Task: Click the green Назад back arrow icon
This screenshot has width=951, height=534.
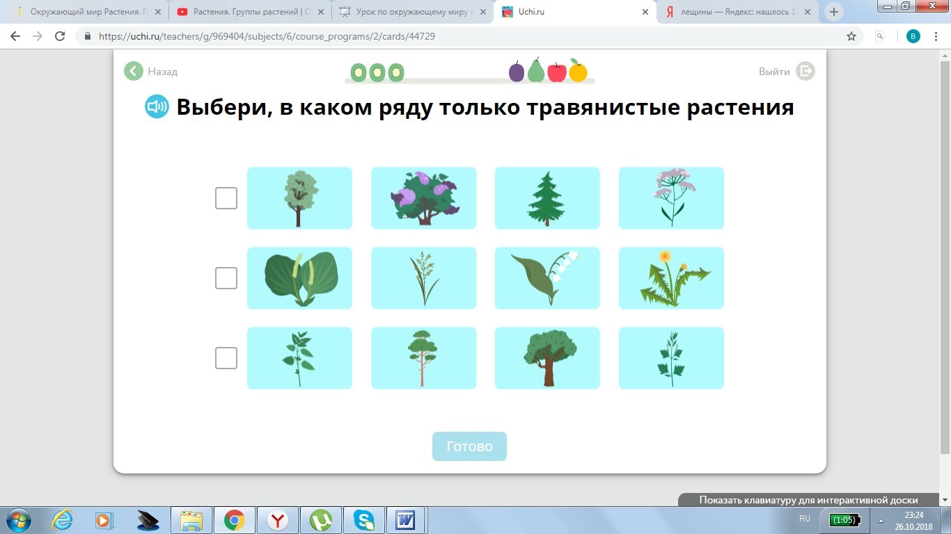Action: click(134, 71)
